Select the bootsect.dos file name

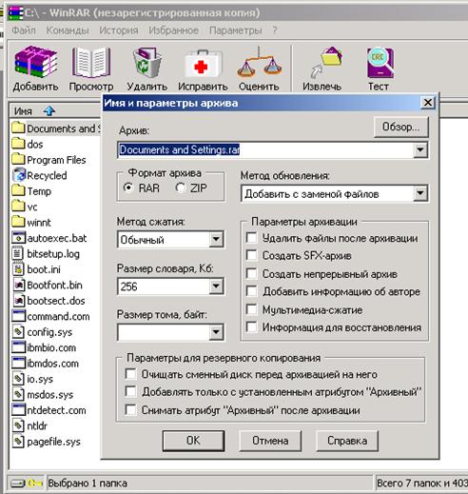(56, 301)
